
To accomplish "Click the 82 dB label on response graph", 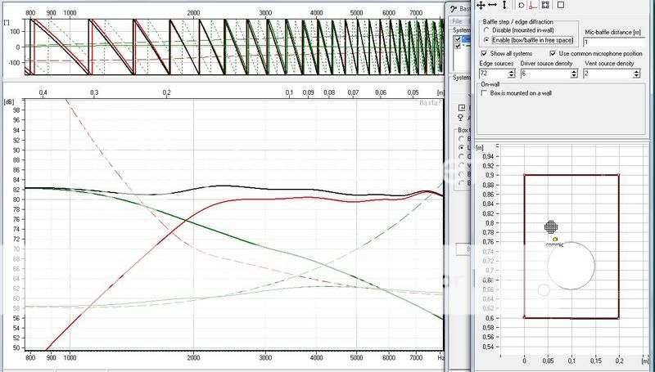I will (17, 190).
